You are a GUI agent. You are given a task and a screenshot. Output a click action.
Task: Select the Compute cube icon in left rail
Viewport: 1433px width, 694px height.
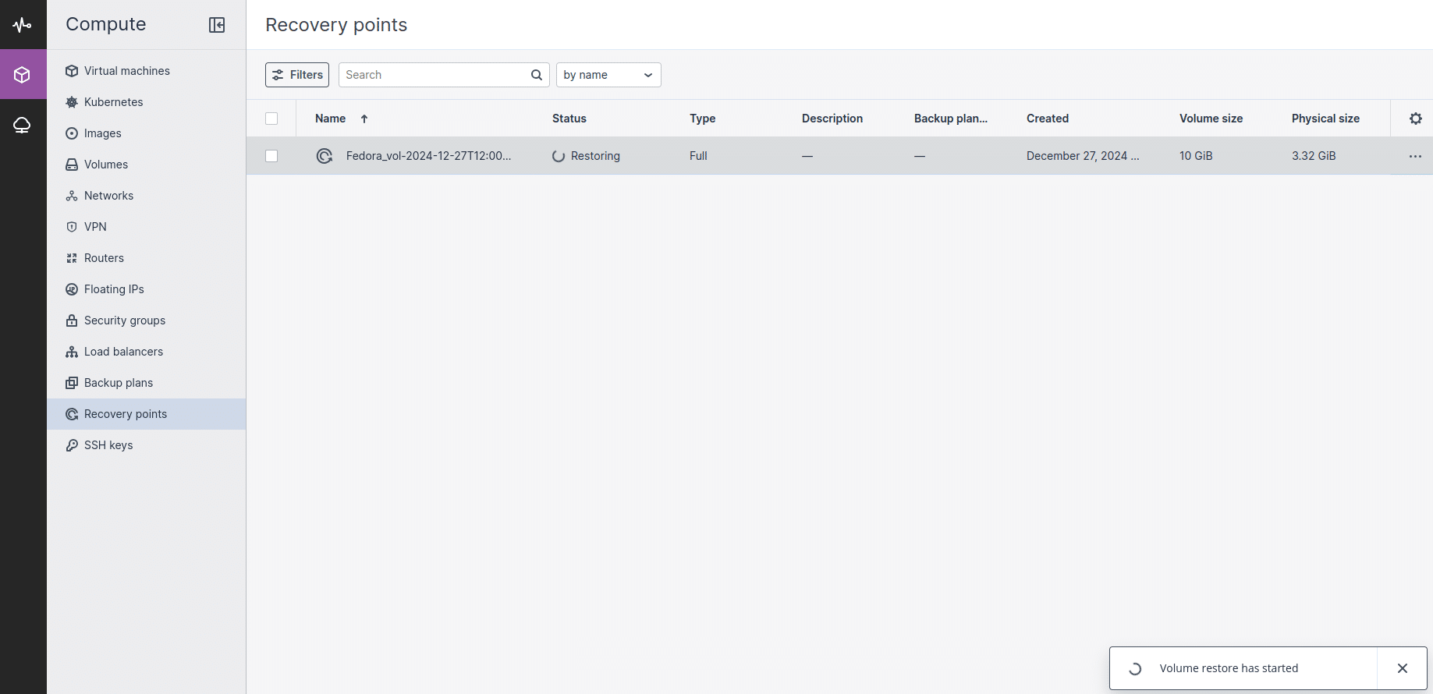point(23,75)
